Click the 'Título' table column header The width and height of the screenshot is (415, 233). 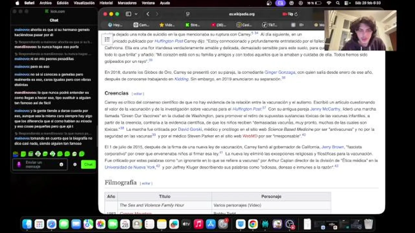pyautogui.click(x=165, y=196)
